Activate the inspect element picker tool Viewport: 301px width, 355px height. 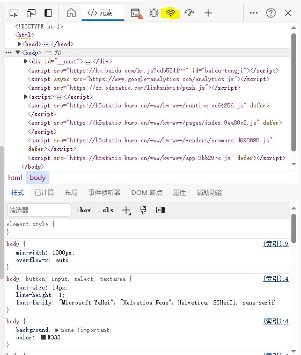coord(14,13)
